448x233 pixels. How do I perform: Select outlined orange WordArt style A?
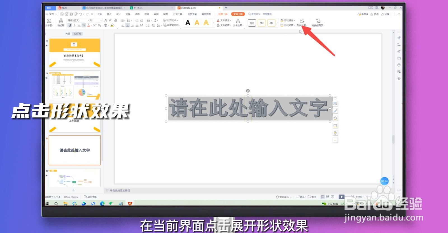(206, 23)
